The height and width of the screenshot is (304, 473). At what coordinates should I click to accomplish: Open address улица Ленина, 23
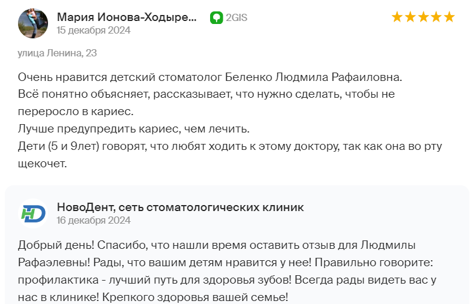(x=57, y=53)
